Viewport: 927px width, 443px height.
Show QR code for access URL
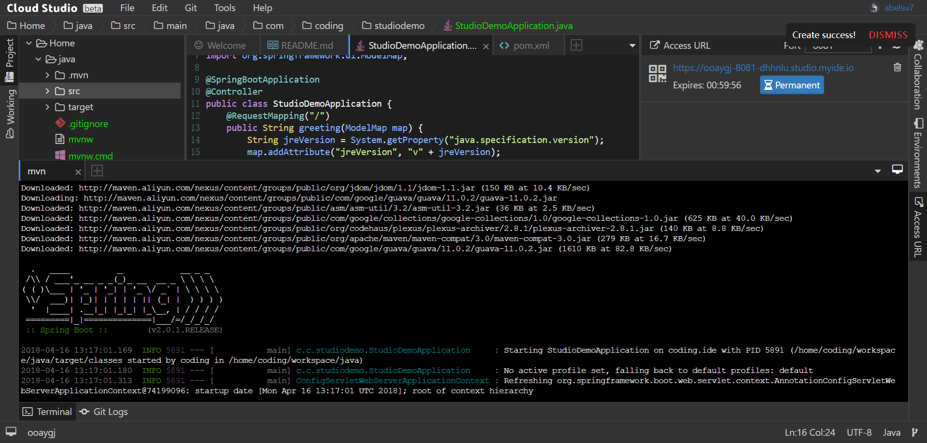657,73
